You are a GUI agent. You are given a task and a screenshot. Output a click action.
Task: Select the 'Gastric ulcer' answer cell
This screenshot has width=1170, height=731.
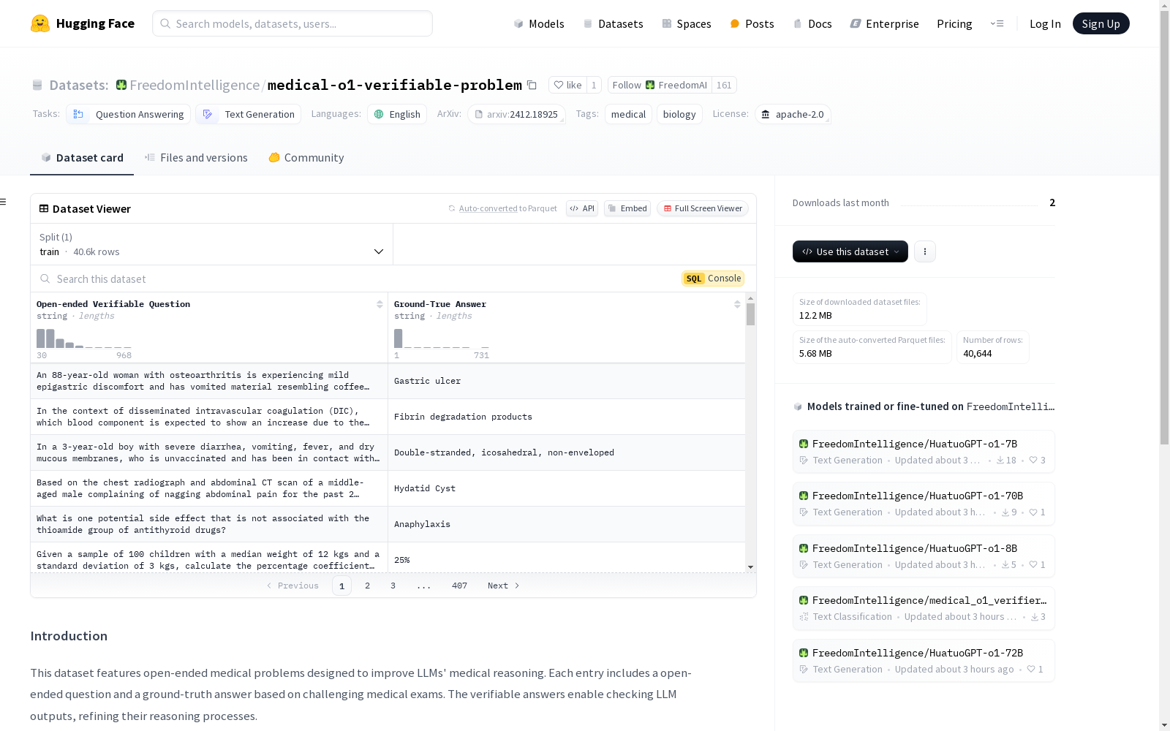(x=567, y=381)
